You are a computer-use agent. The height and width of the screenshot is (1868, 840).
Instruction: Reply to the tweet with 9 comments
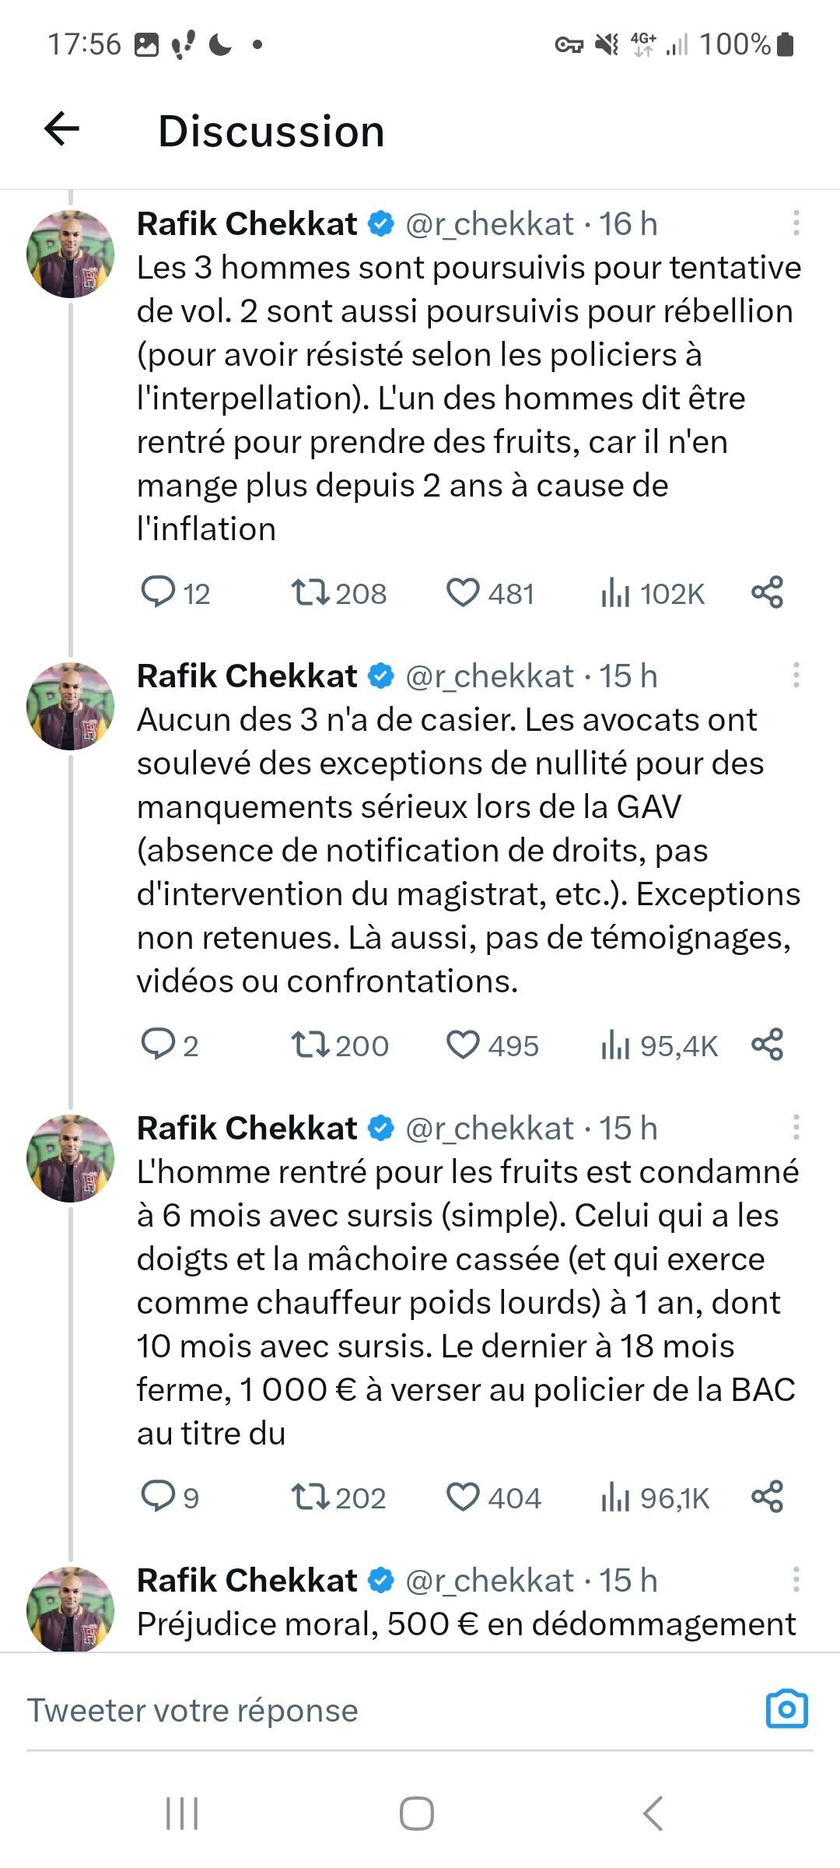click(170, 1498)
